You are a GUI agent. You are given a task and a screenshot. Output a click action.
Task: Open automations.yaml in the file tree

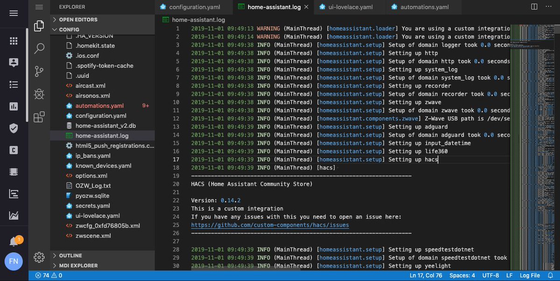[103, 106]
